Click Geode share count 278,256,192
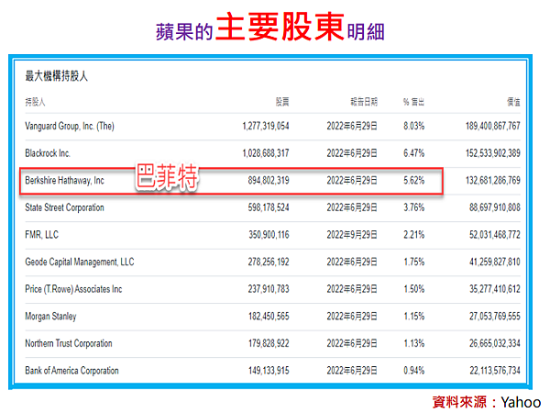550x413 pixels. 269,262
